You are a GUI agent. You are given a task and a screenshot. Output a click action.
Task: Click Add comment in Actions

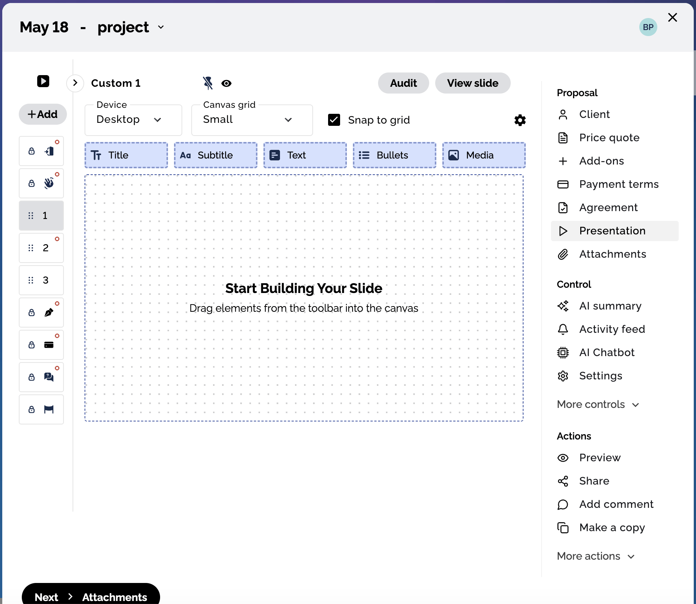pos(614,504)
